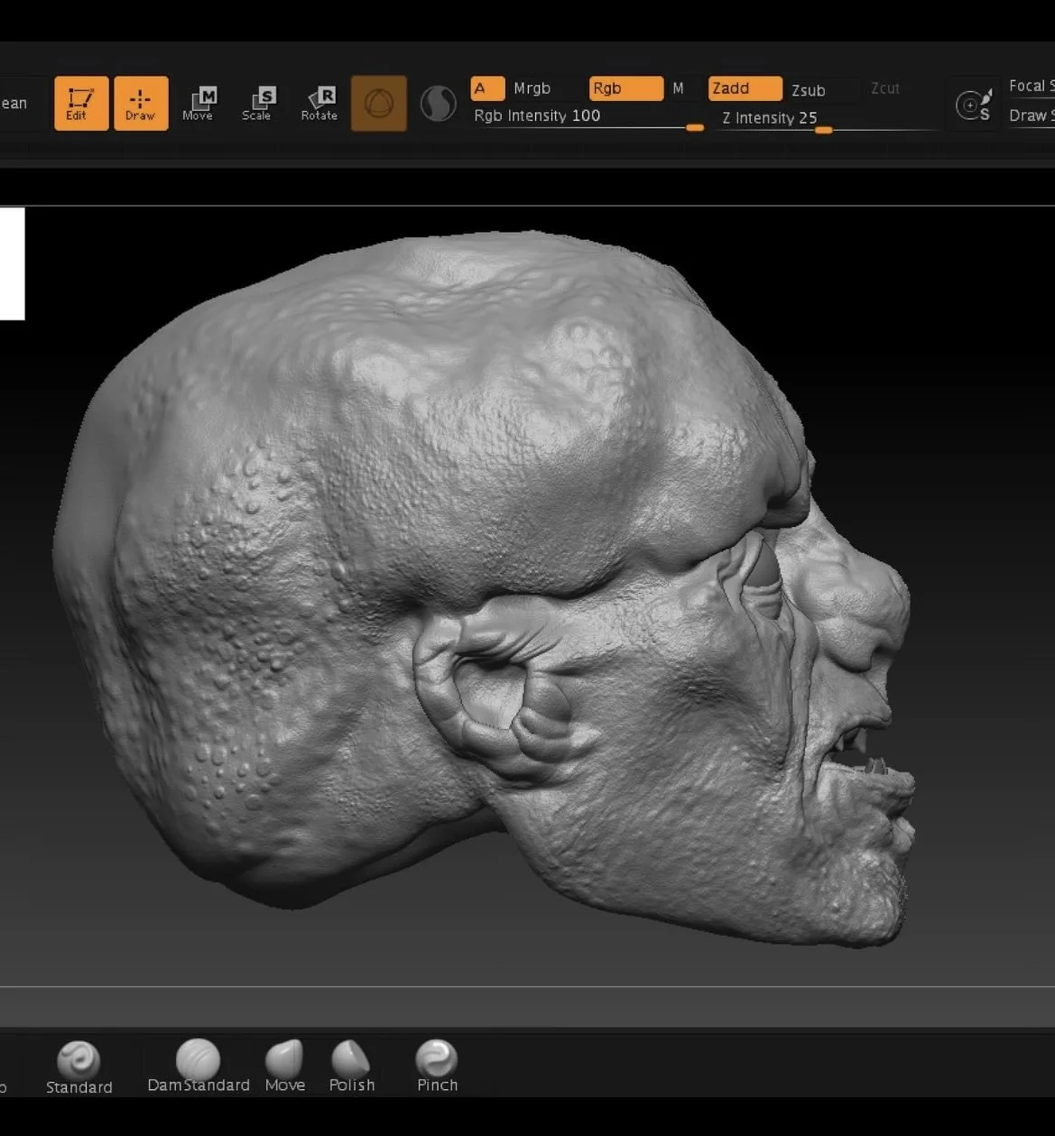
Task: Toggle the Draw mode button
Action: 141,104
